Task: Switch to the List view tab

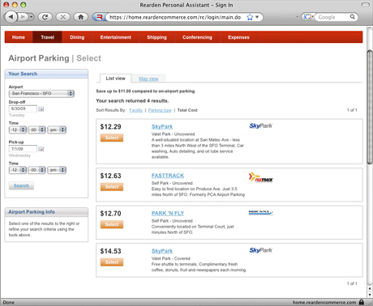Action: (115, 79)
